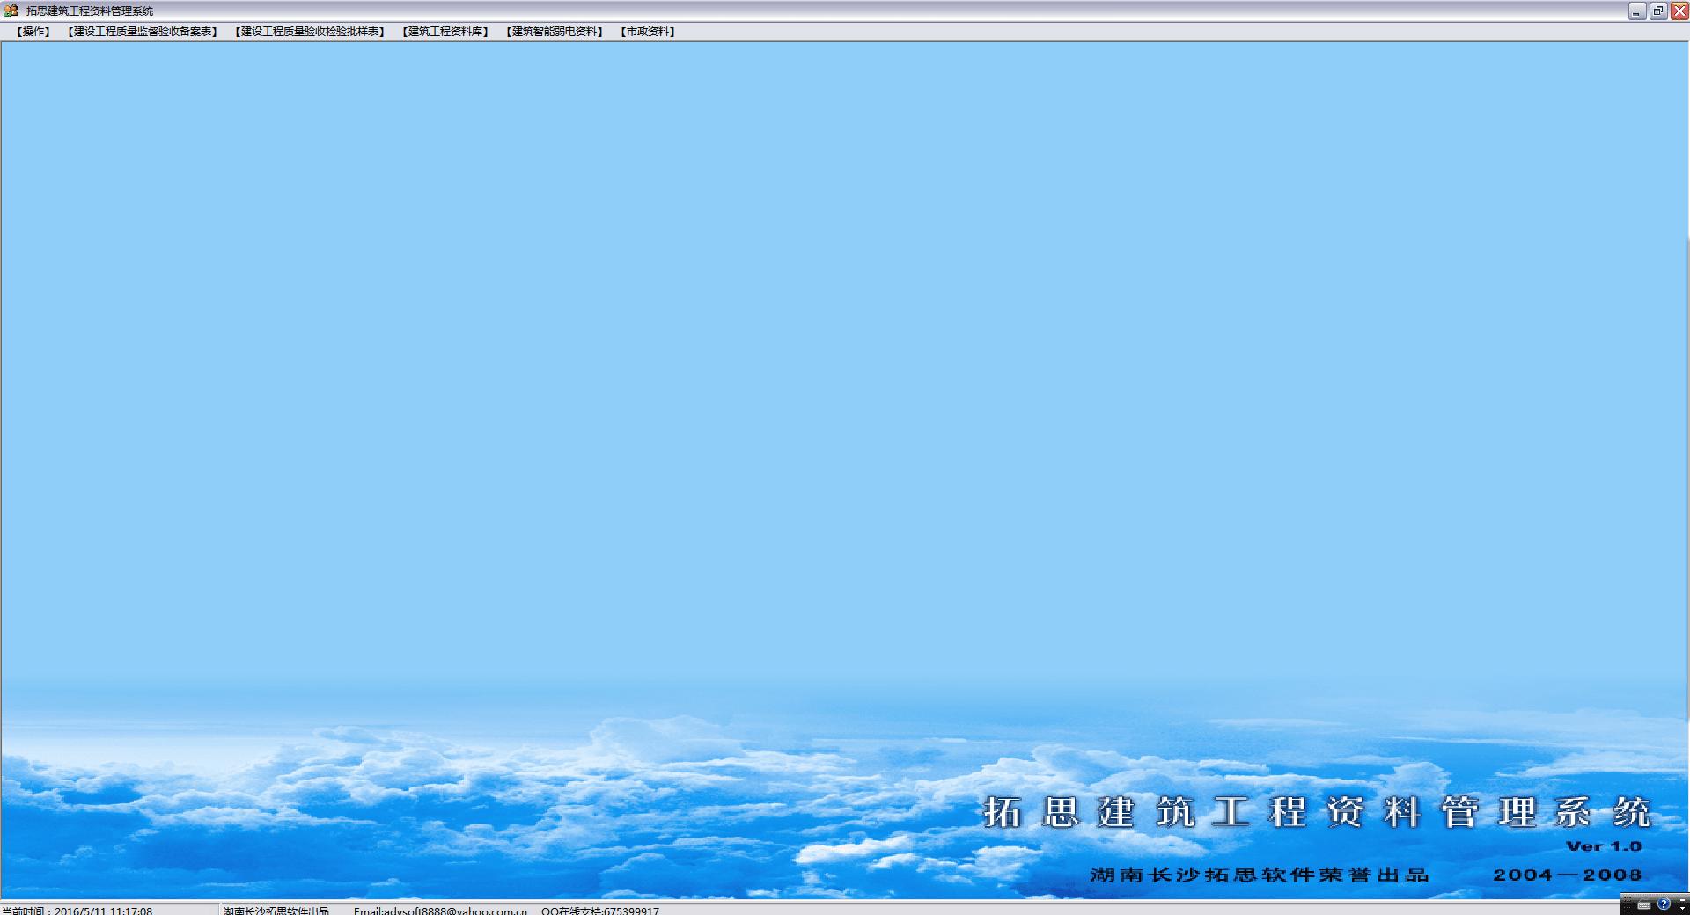Open the 市政资料 menu
This screenshot has height=915, width=1690.
coord(648,32)
